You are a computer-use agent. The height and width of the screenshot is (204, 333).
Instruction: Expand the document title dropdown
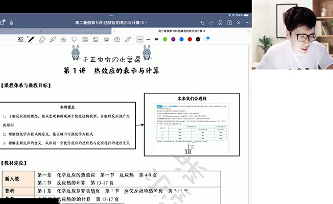(x=146, y=22)
